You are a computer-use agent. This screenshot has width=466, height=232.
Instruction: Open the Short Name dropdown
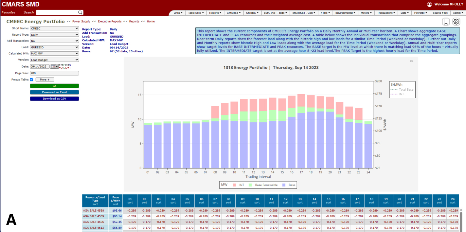[x=54, y=28]
